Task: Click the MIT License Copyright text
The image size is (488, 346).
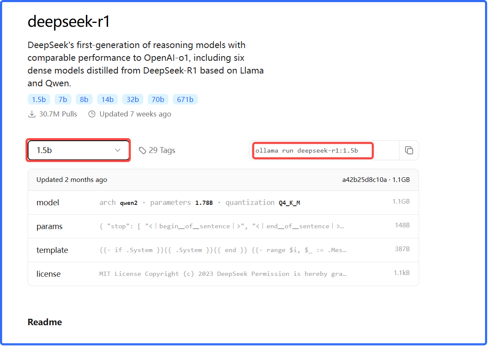Action: 223,274
